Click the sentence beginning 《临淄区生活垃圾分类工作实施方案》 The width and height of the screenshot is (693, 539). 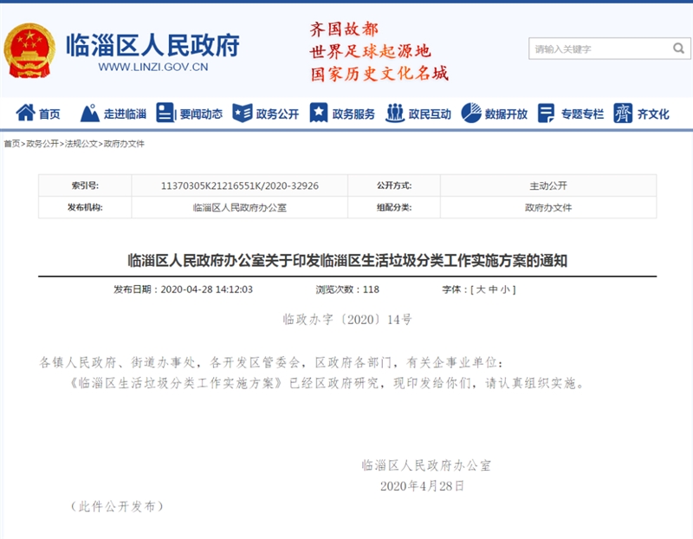(x=327, y=383)
